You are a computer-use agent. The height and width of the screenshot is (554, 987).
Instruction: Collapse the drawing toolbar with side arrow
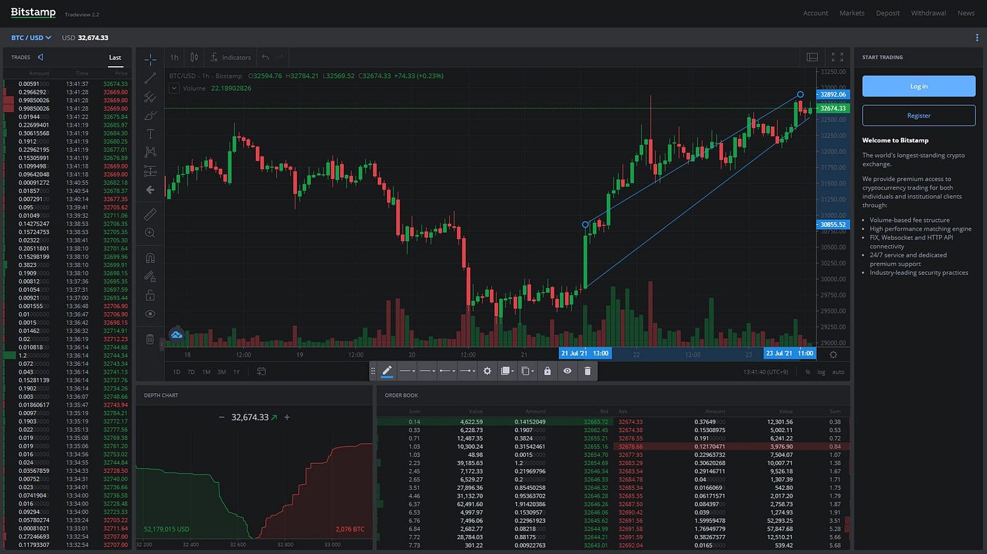[x=161, y=345]
